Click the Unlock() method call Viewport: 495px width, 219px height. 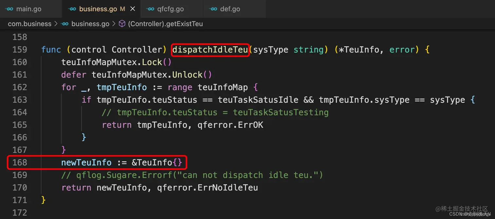point(192,75)
